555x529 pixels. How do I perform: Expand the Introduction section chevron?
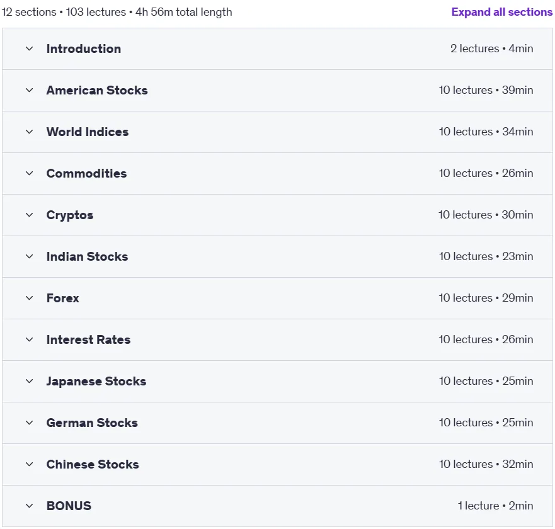coord(30,48)
